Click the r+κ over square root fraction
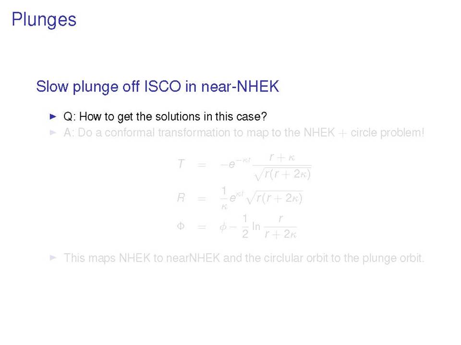 click(x=282, y=166)
